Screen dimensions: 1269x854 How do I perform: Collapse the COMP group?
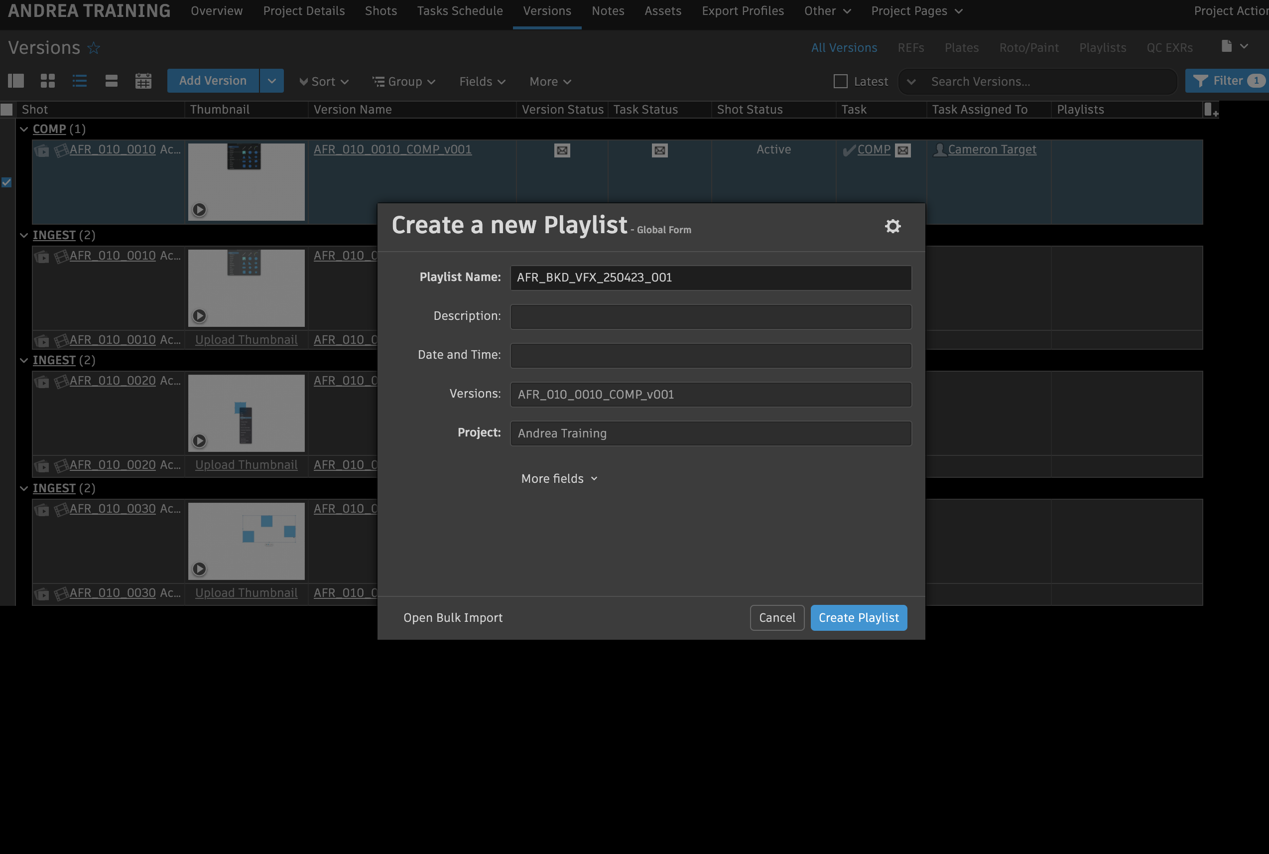(x=23, y=130)
